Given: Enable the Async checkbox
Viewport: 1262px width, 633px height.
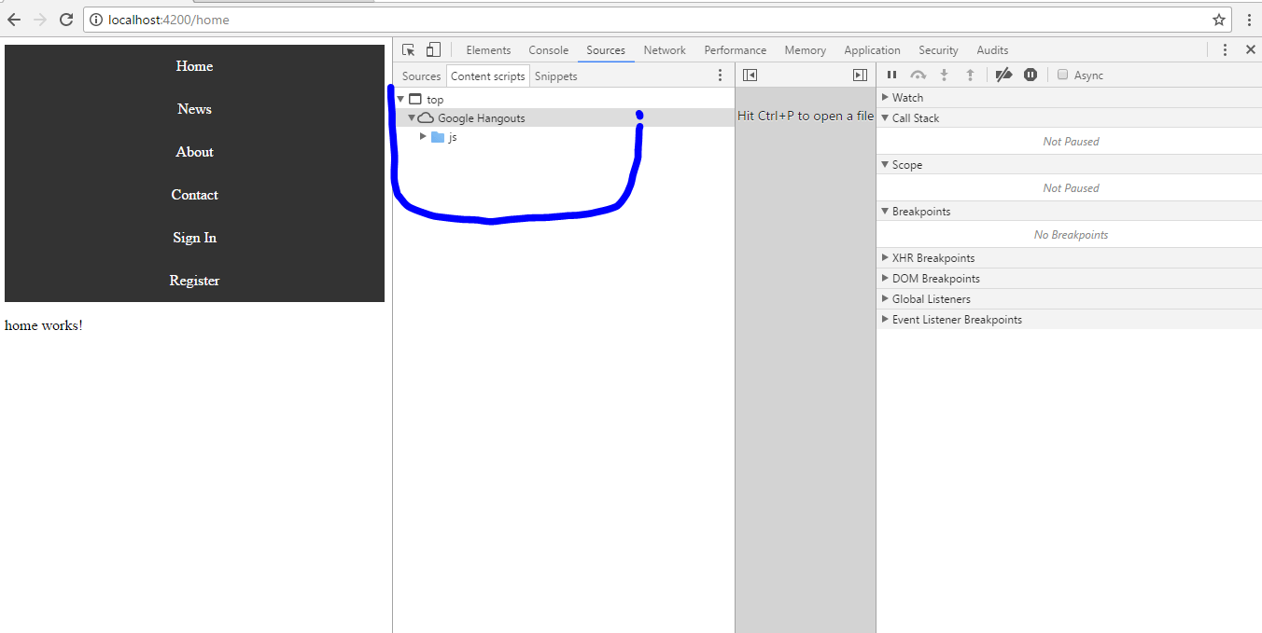Looking at the screenshot, I should coord(1062,75).
